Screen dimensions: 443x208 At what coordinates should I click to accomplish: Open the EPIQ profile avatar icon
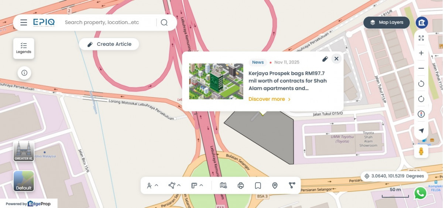click(422, 23)
